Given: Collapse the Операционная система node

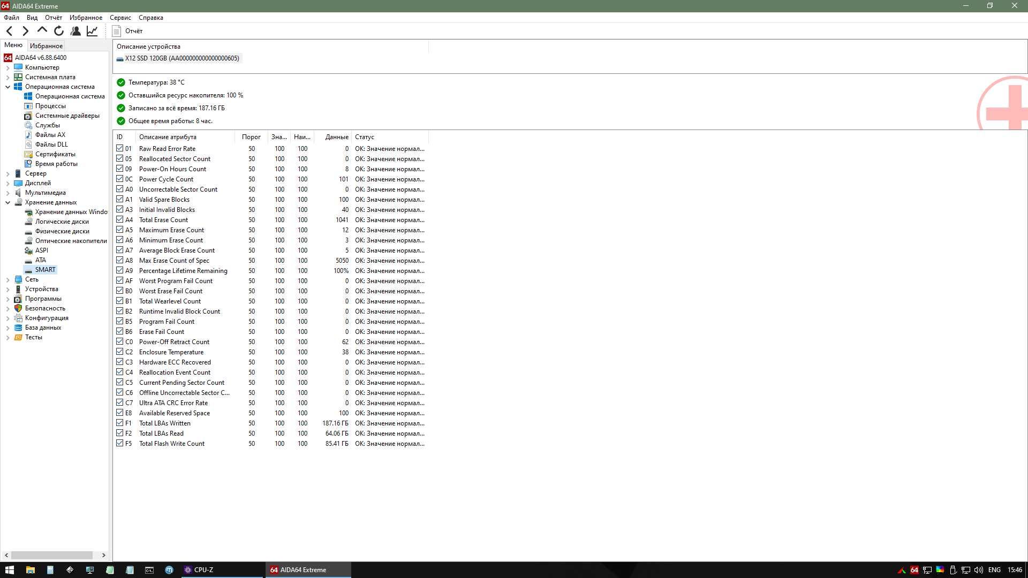Looking at the screenshot, I should click(x=7, y=87).
